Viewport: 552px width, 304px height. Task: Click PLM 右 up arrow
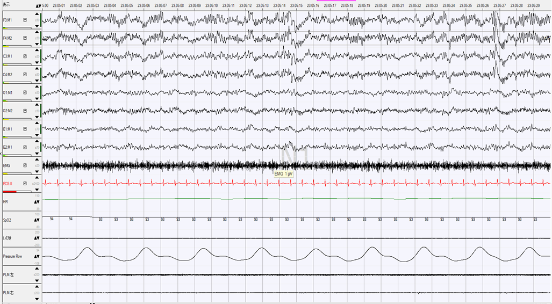click(37, 287)
